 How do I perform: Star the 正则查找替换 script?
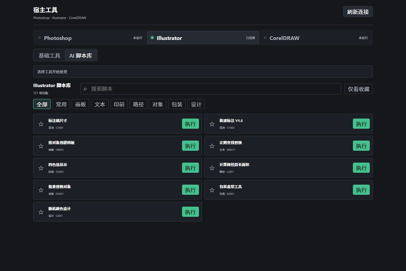pyautogui.click(x=212, y=146)
